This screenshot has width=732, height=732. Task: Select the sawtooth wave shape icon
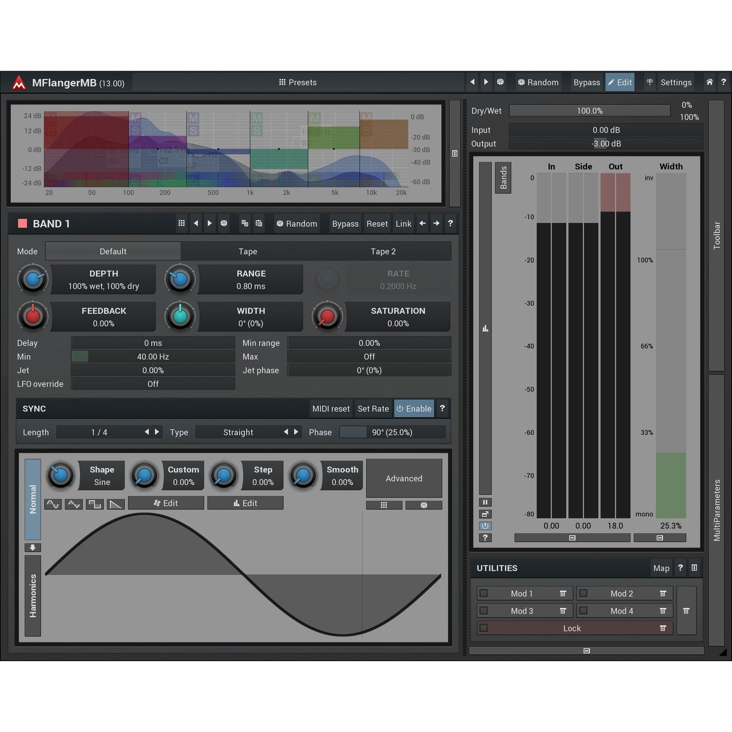[x=116, y=504]
